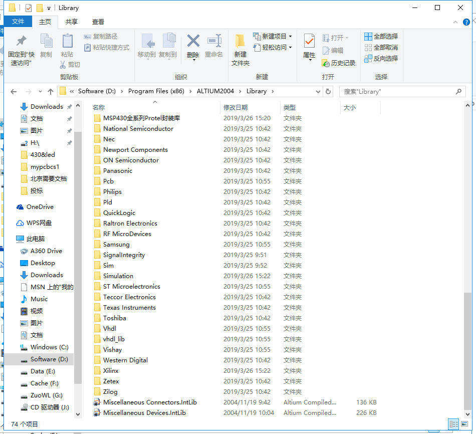Click the Move to (移动到) icon

tap(148, 41)
